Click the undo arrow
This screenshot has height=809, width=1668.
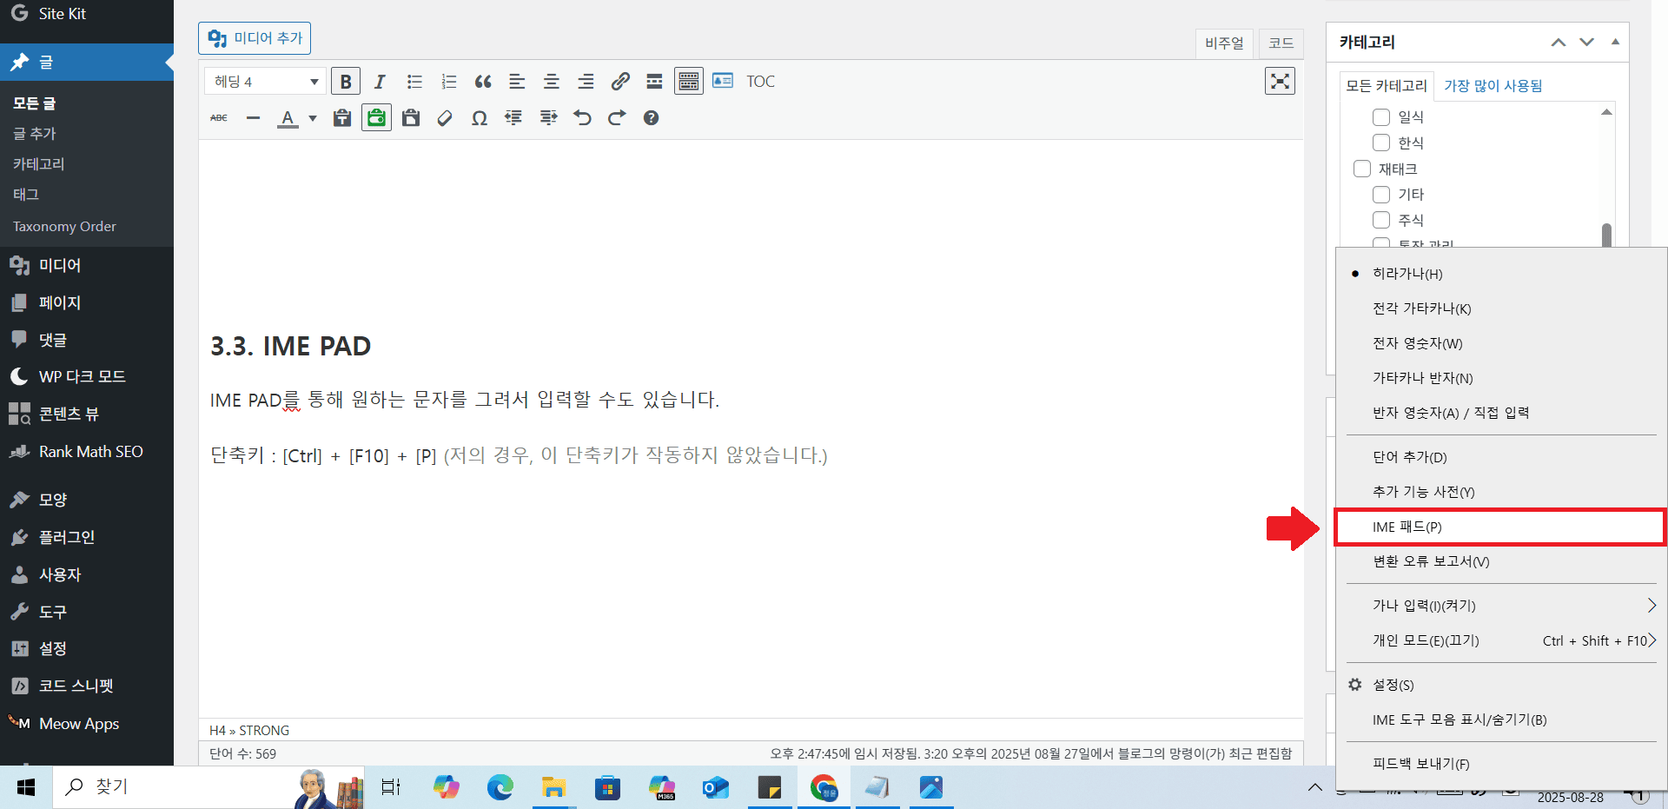pyautogui.click(x=582, y=118)
